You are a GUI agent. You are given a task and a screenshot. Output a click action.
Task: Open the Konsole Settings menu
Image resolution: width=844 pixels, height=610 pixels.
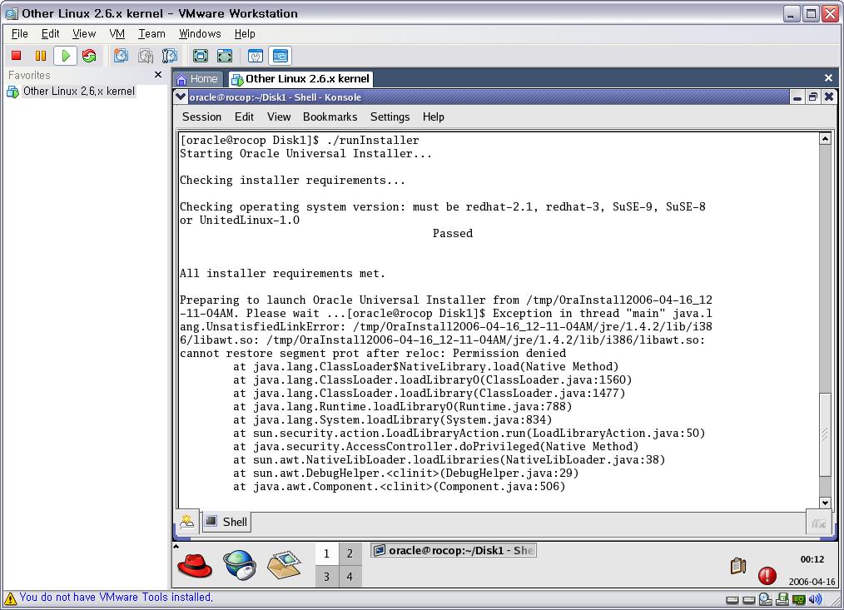click(390, 117)
